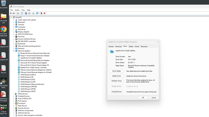Select Intel(R) Wi-Fi 6 AX200 160MHz in tree
Viewport: 209px width, 117px height.
click(31, 58)
